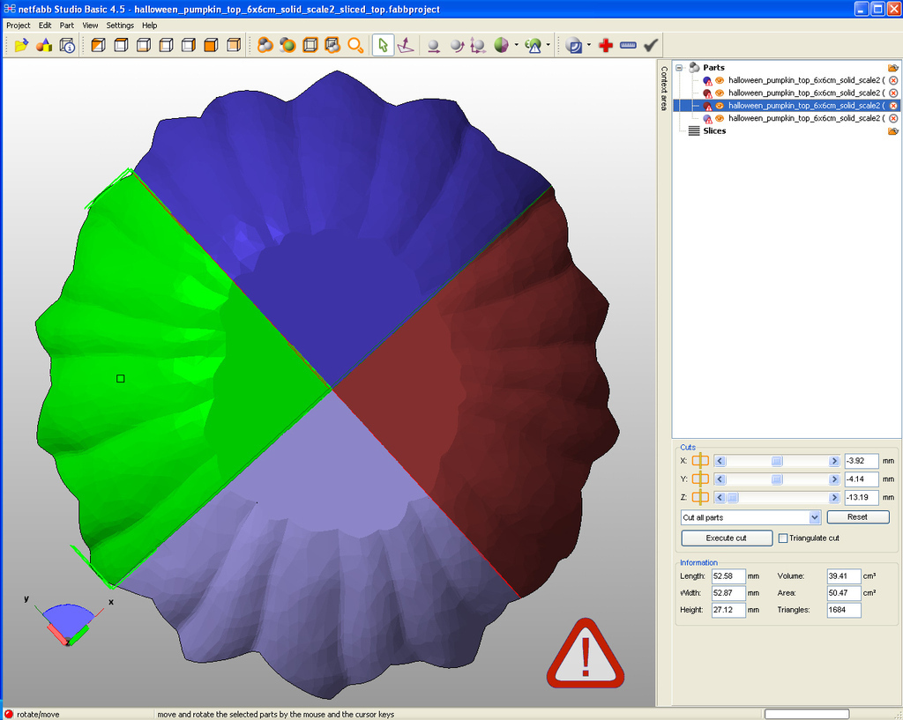Open the Settings menu

tap(120, 26)
